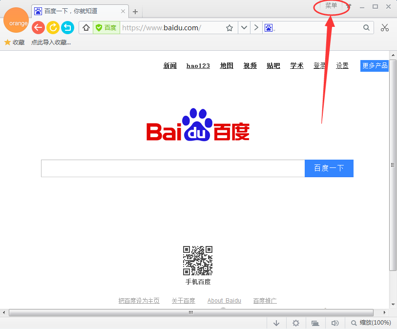Open the search engine selector in search box
This screenshot has width=397, height=329.
269,28
